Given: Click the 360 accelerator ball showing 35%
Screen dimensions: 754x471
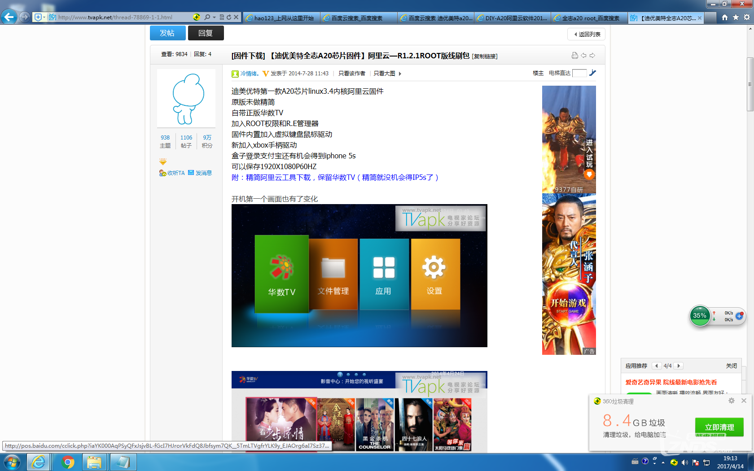Looking at the screenshot, I should (700, 316).
